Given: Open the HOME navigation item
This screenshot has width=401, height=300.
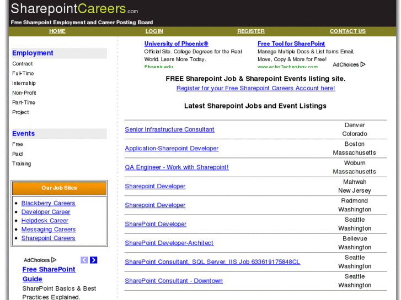Looking at the screenshot, I should (x=57, y=31).
